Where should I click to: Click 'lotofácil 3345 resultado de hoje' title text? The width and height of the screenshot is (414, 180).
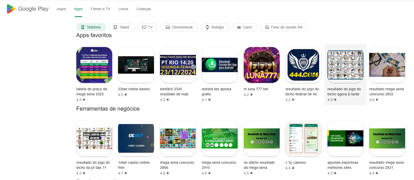point(174,92)
